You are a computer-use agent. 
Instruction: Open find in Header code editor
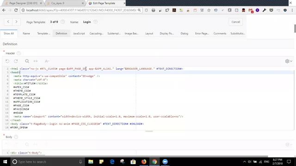coord(27,61)
